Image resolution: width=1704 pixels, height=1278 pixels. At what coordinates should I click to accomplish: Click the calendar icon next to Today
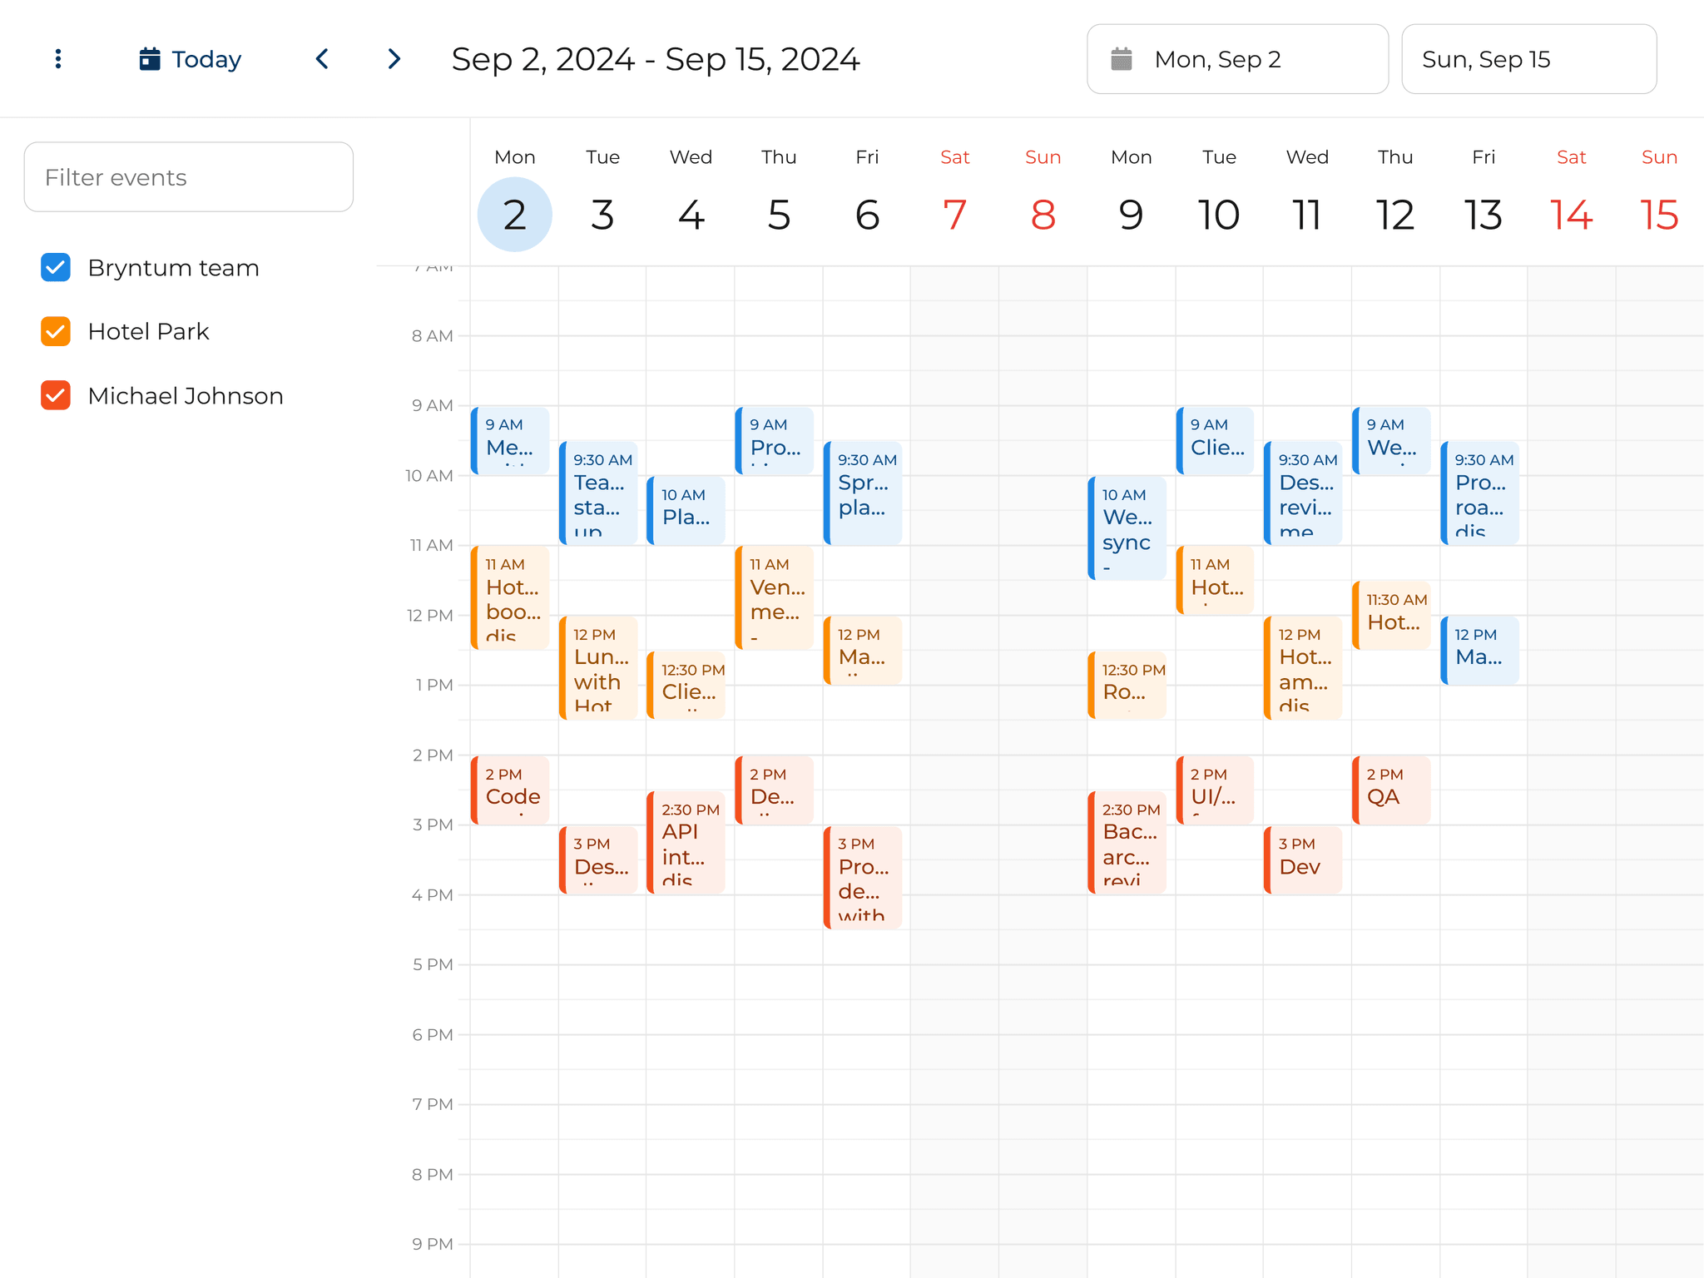148,58
